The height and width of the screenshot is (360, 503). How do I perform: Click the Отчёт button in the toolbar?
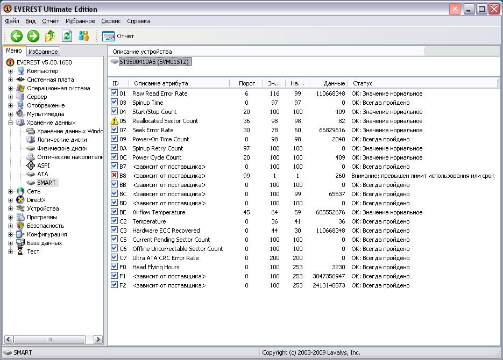click(x=118, y=36)
